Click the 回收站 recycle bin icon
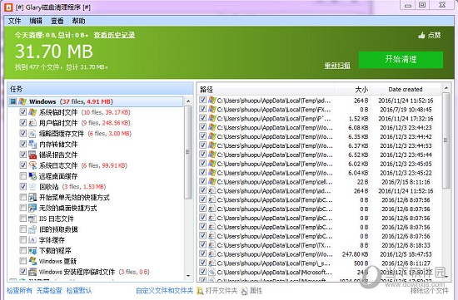 [32, 187]
